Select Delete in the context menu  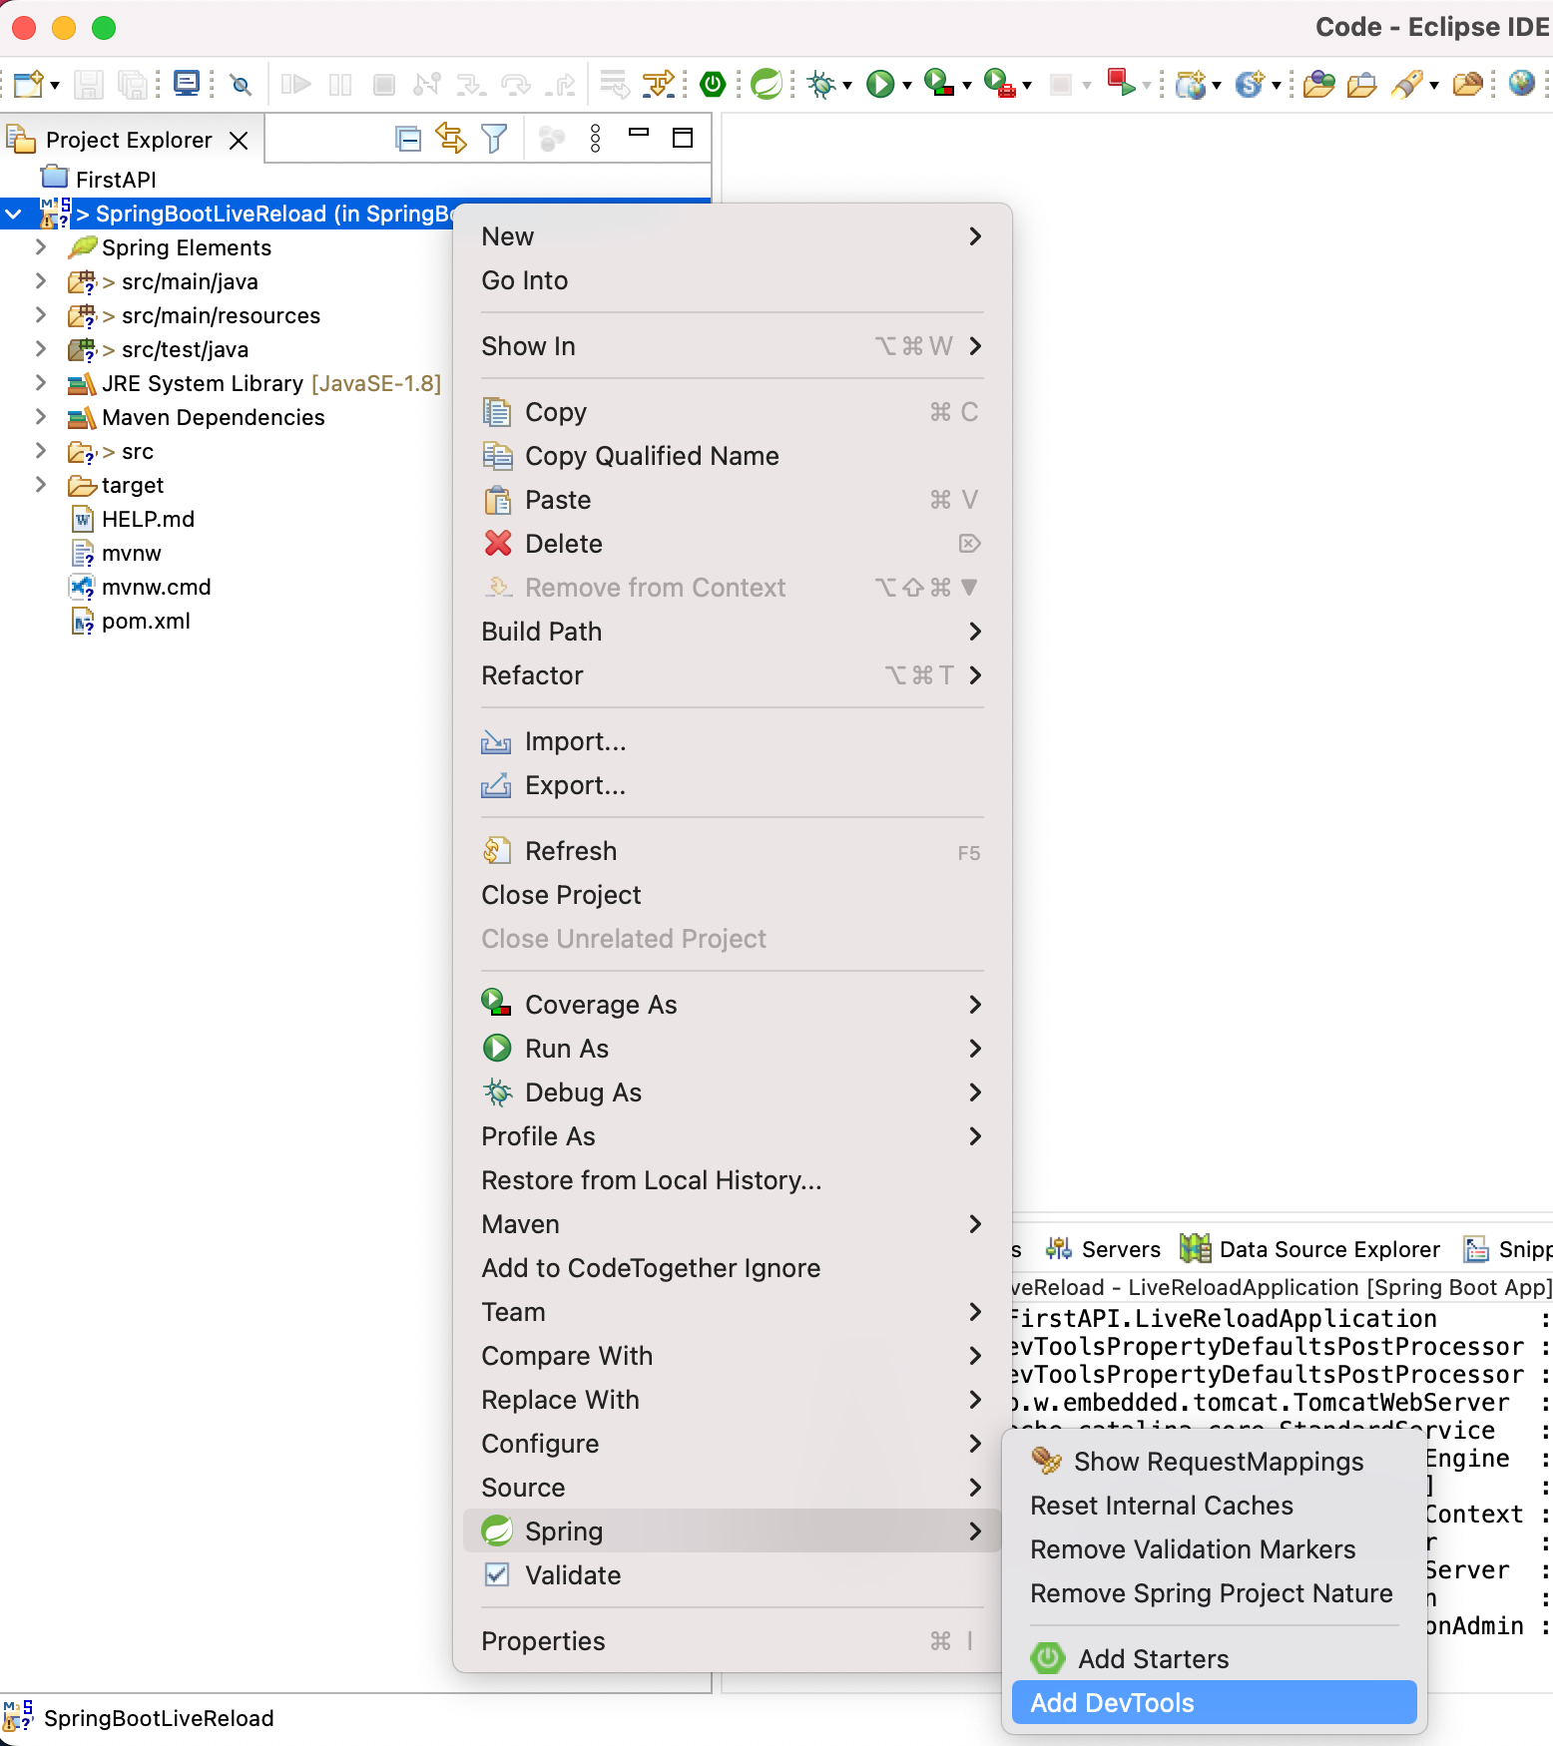click(733, 544)
